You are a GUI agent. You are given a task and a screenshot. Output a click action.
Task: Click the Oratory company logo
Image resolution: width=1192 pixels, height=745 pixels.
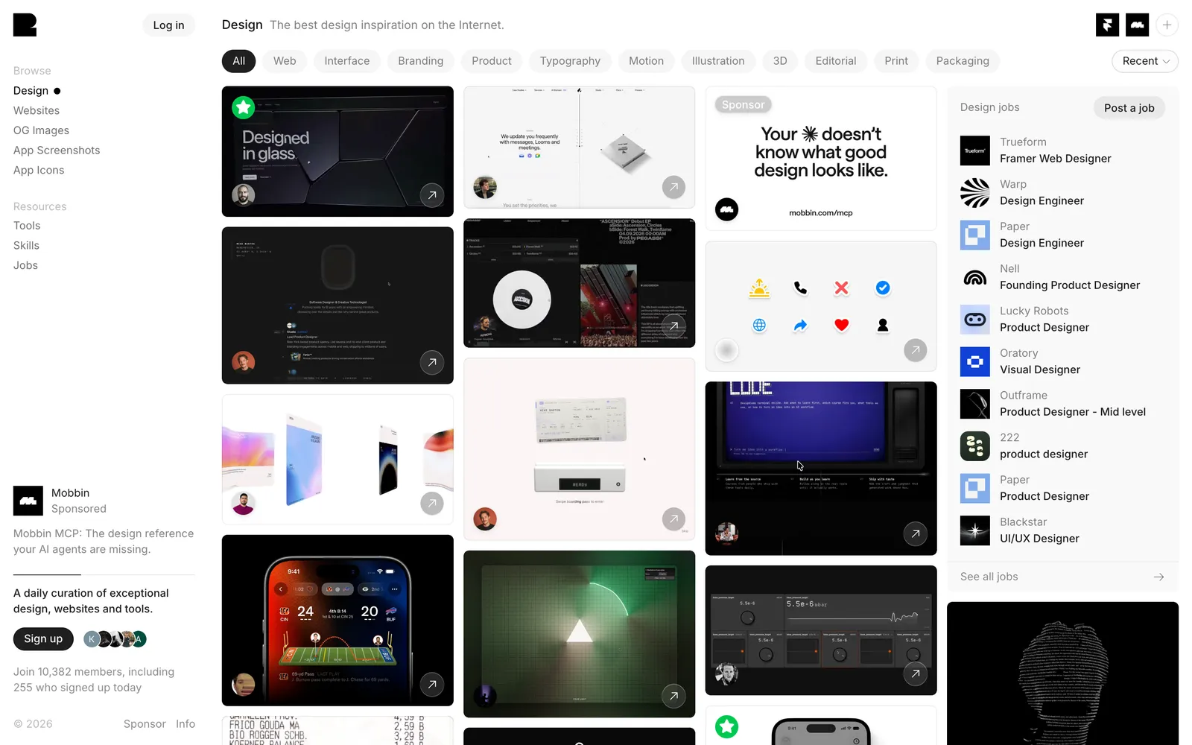(975, 362)
